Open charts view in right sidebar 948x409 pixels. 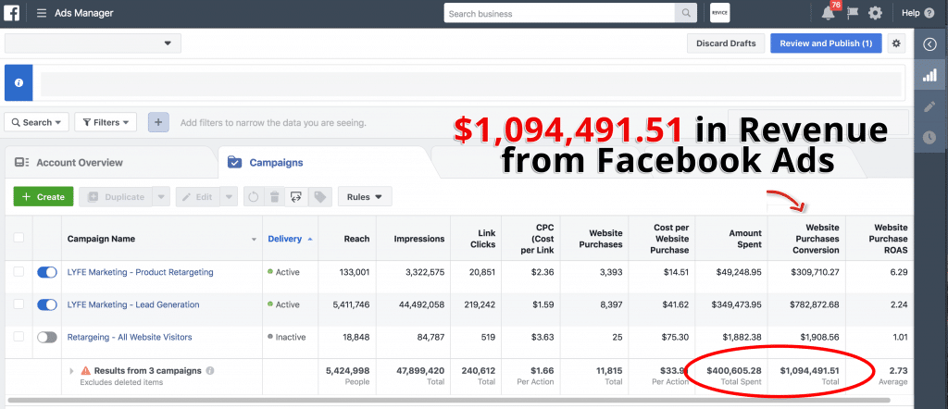pos(929,75)
